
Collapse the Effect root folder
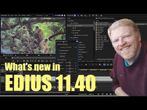(x=68, y=21)
